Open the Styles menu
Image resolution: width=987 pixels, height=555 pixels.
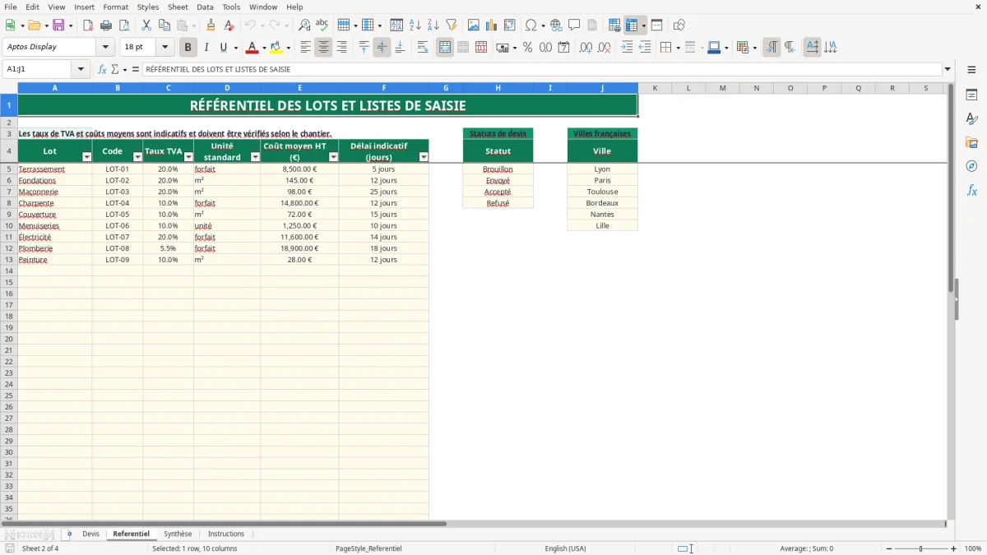tap(148, 7)
